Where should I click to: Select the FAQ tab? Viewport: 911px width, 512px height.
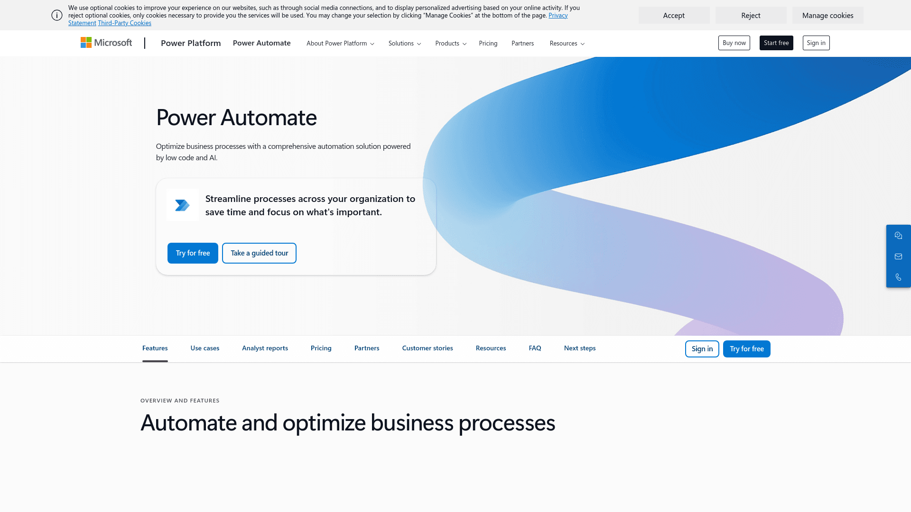click(x=535, y=348)
